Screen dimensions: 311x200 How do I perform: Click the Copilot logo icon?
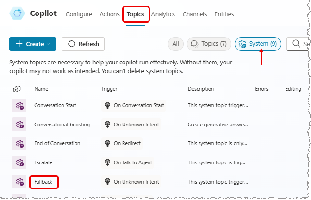tap(18, 14)
